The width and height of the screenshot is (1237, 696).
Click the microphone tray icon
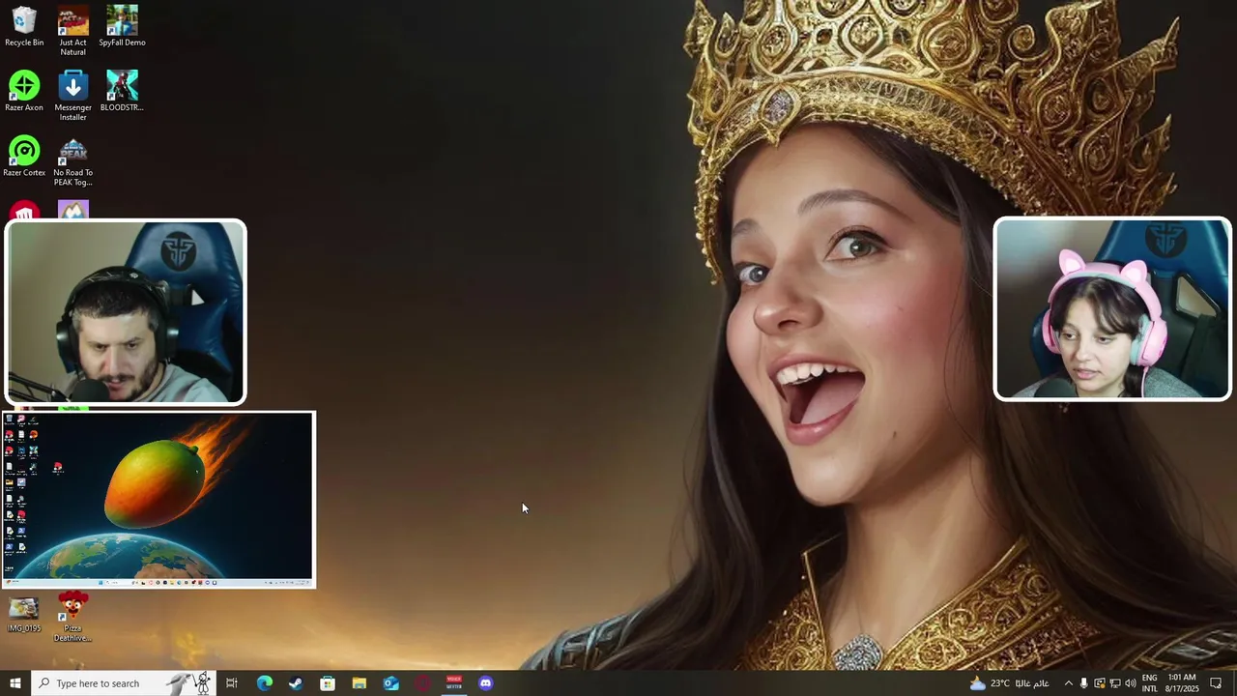[x=1083, y=683]
